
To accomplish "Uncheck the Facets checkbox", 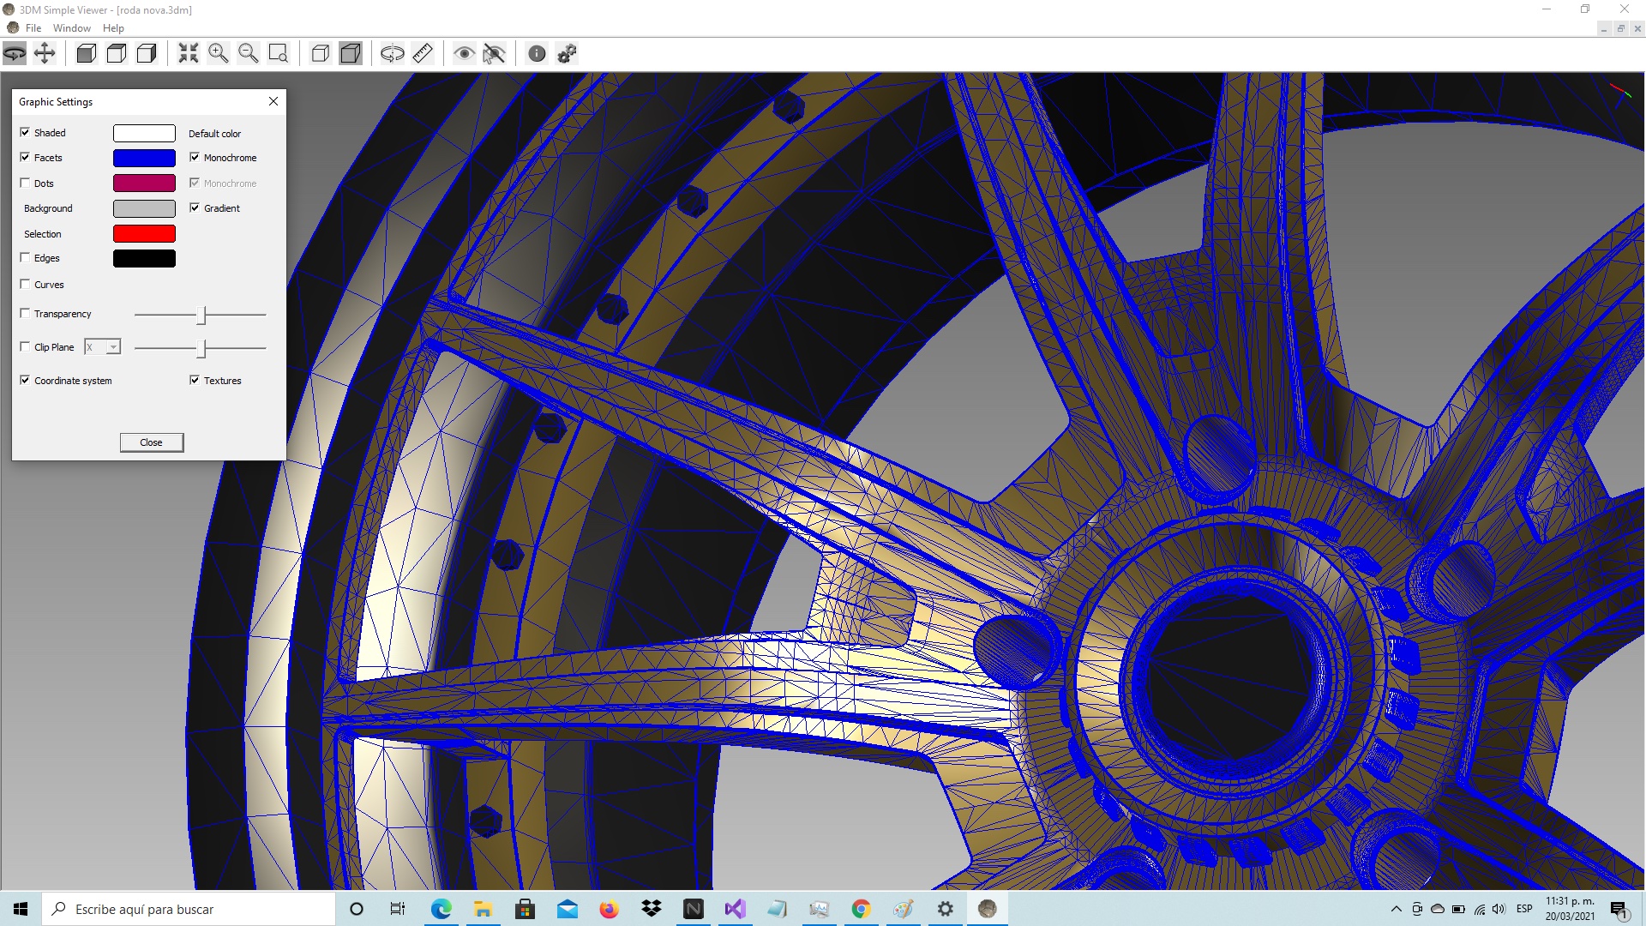I will [25, 157].
